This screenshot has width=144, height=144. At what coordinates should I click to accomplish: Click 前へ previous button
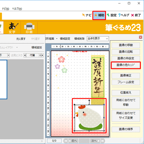tap(73, 141)
